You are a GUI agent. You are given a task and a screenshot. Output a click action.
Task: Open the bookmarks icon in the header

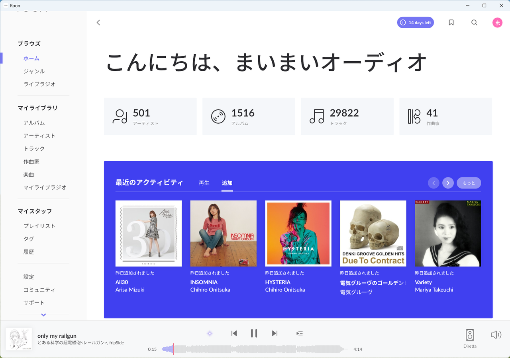(x=451, y=23)
